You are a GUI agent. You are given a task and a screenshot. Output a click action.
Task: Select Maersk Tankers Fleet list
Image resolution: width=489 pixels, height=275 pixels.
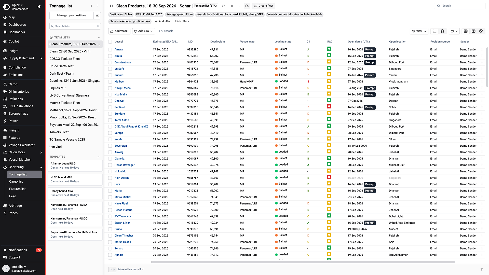(x=65, y=103)
